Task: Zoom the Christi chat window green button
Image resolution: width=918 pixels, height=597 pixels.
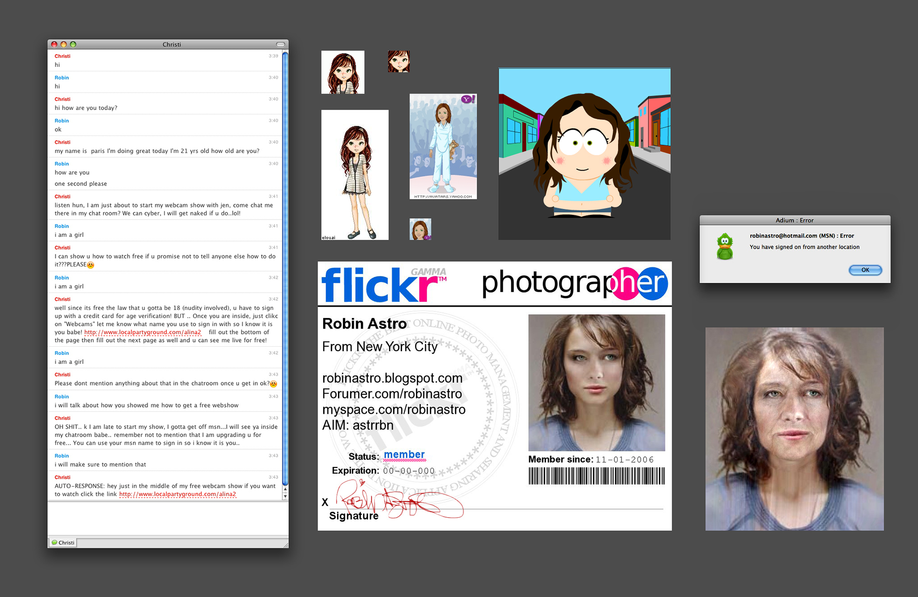Action: 73,44
